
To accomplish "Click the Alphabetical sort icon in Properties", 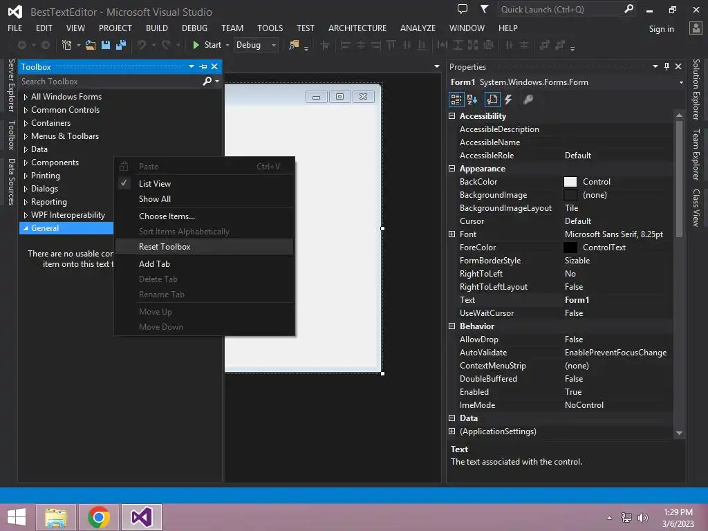I will click(472, 100).
